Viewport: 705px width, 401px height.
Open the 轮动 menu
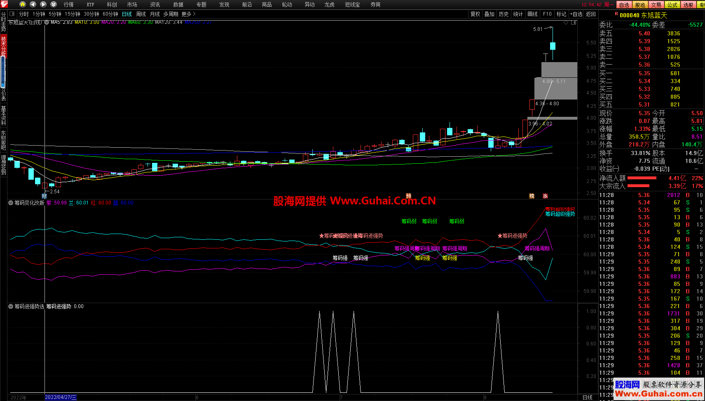click(287, 5)
